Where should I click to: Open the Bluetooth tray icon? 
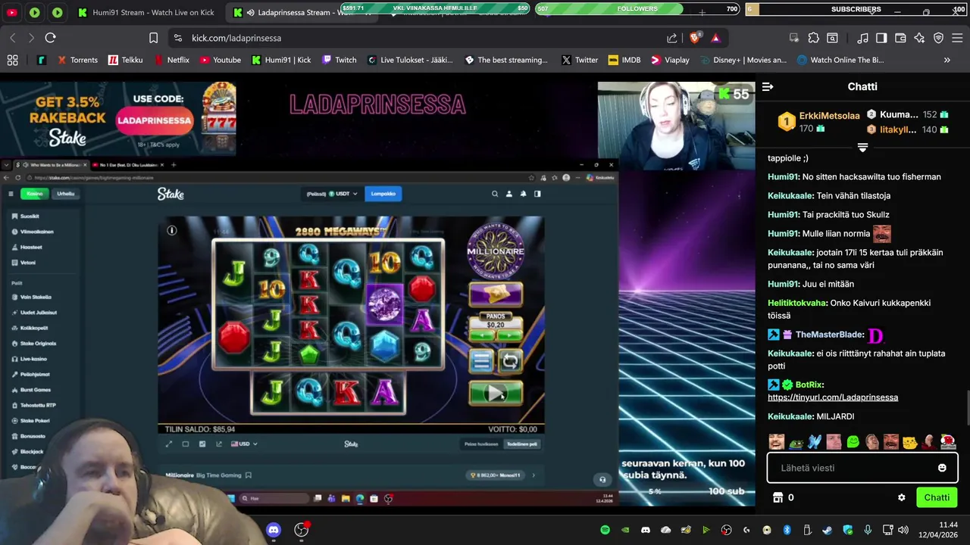(787, 530)
